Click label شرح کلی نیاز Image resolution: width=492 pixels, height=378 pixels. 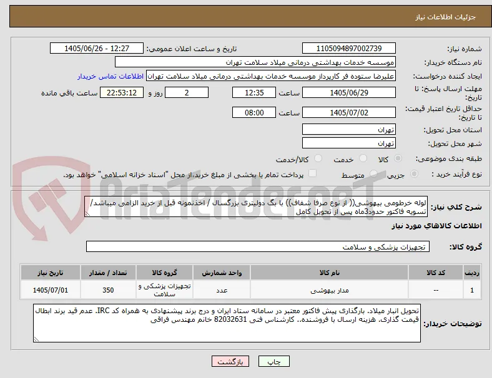456,207
